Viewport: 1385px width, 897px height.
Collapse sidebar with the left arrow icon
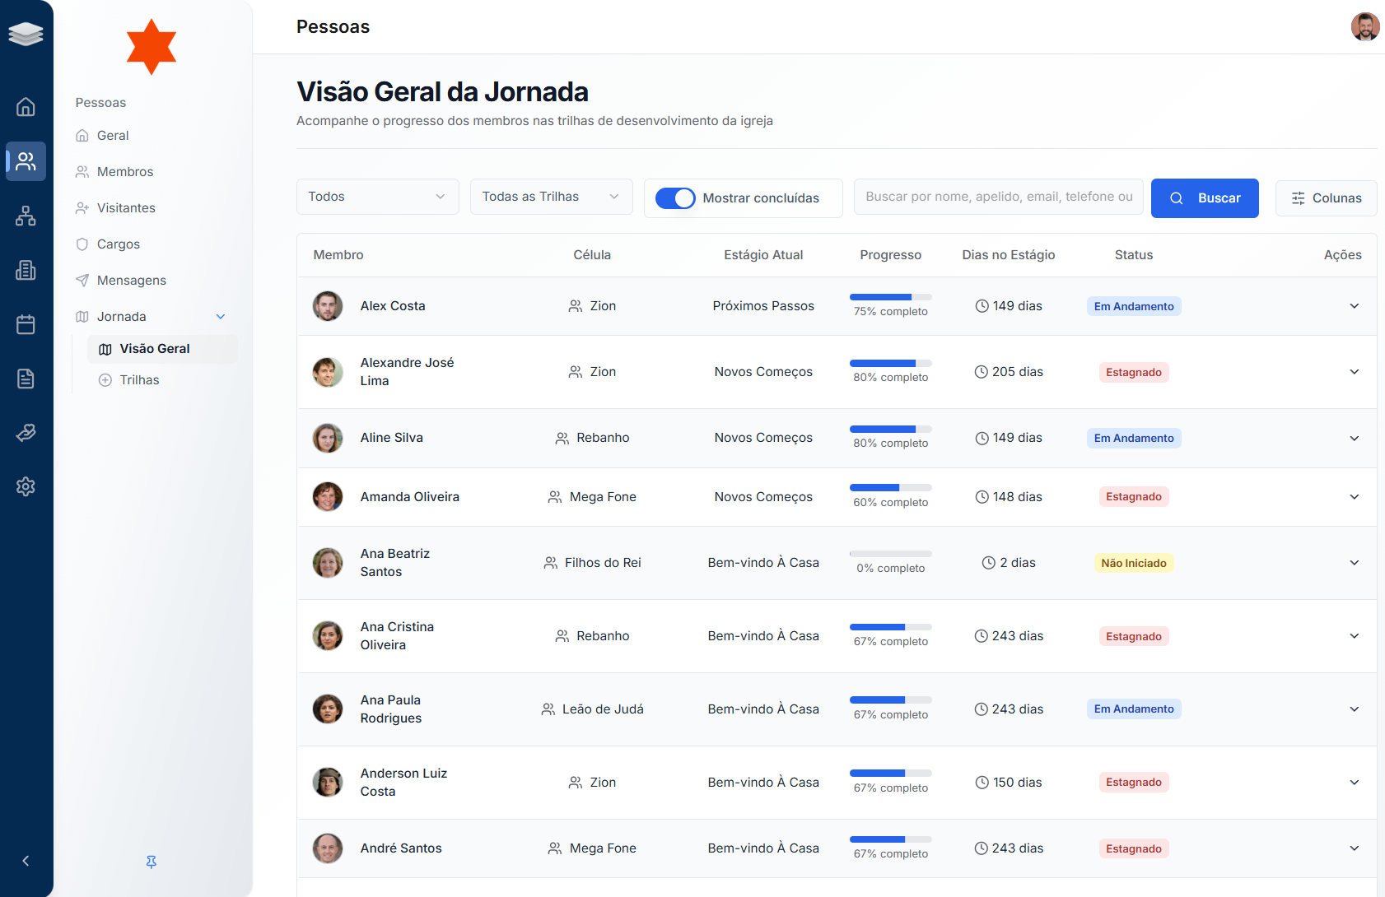(26, 861)
